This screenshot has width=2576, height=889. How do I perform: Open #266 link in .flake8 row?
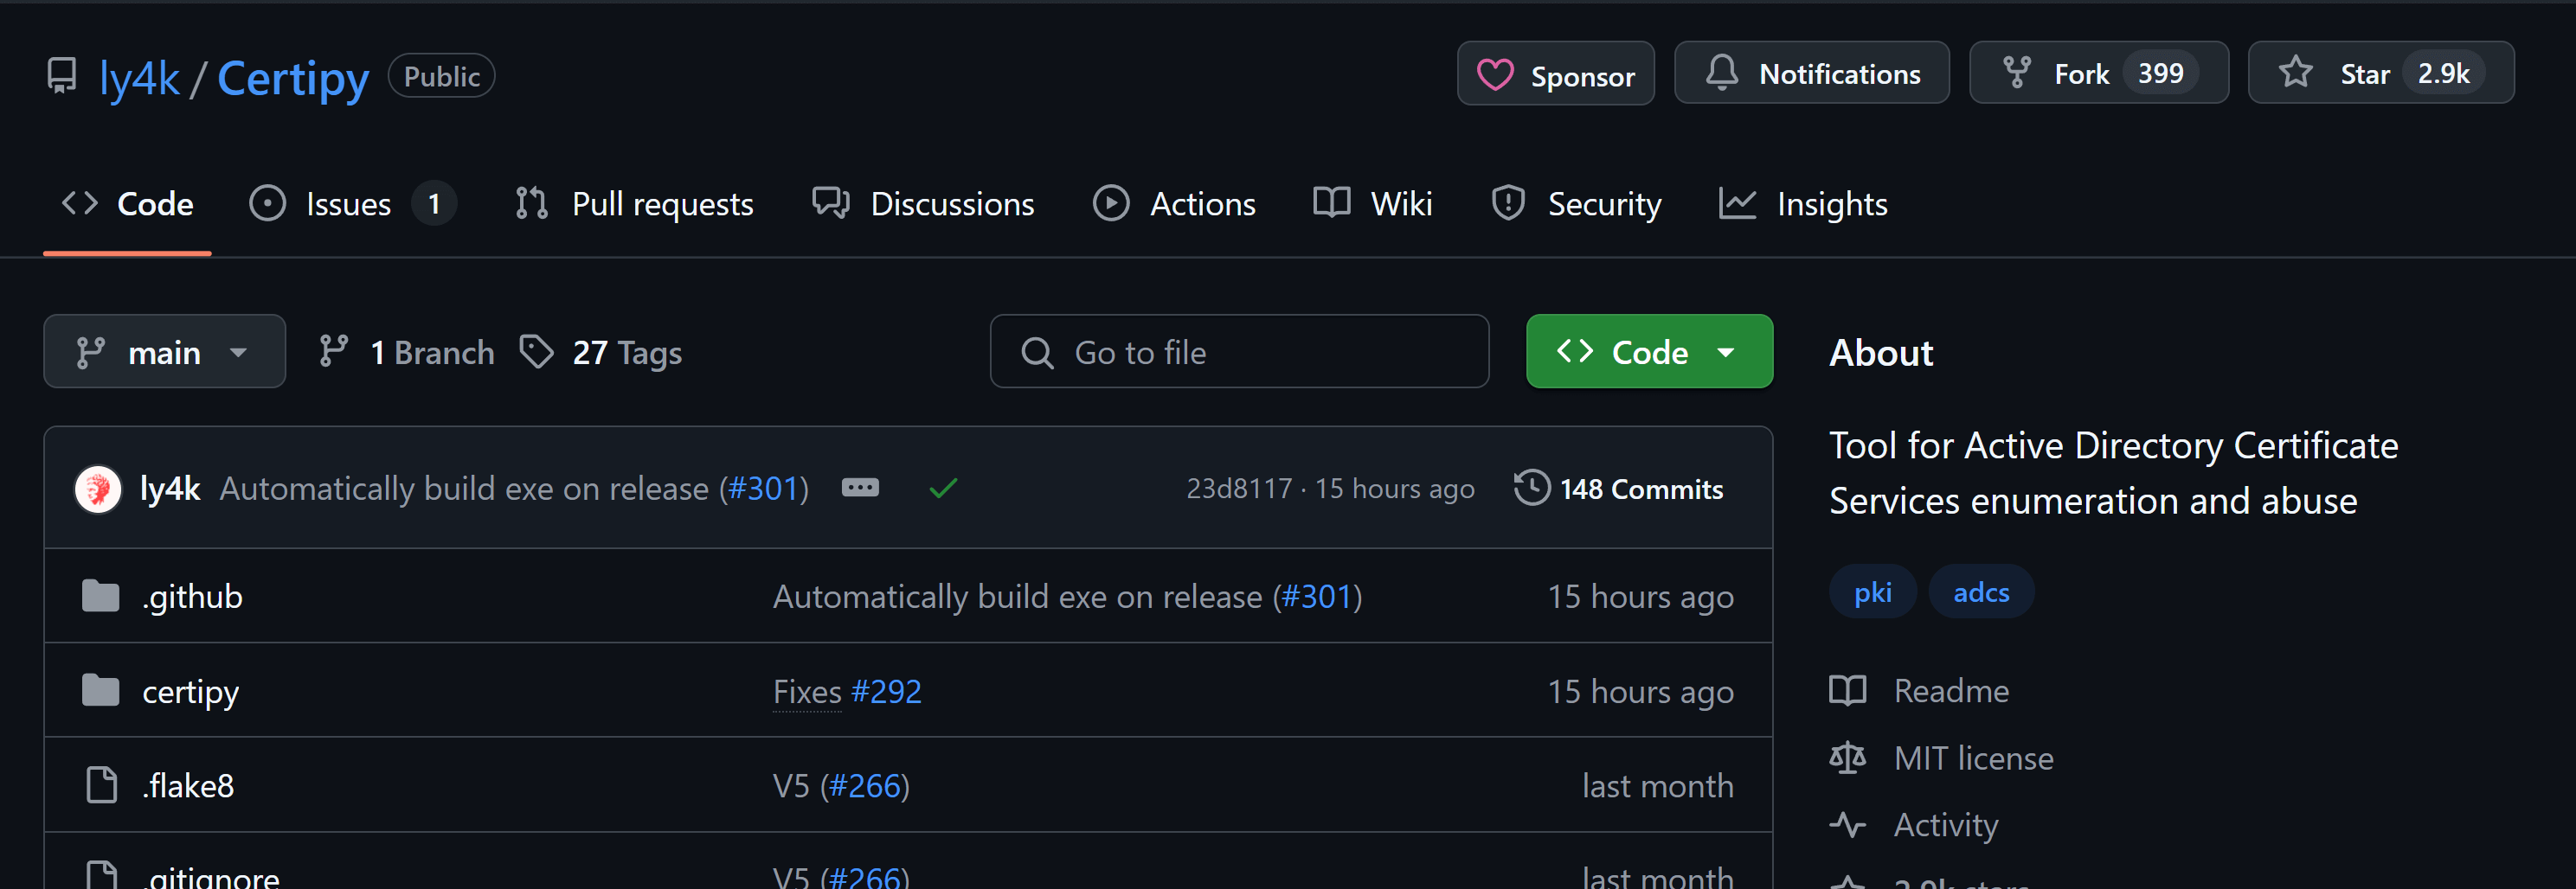[x=865, y=785]
